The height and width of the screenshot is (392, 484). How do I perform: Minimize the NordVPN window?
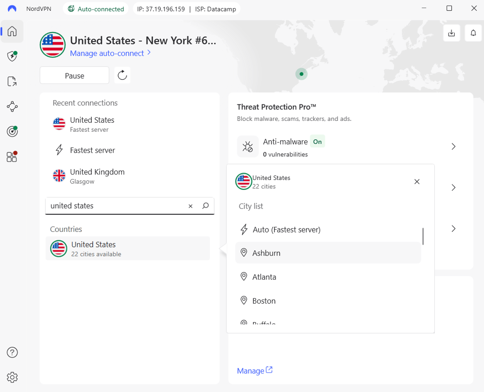pyautogui.click(x=424, y=9)
